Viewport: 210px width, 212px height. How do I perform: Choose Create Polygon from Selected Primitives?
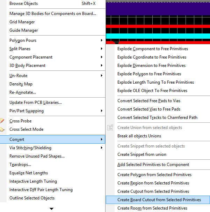point(158,175)
